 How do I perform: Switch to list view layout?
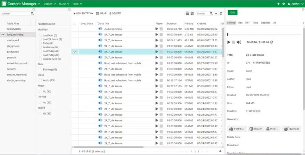[x=187, y=13]
